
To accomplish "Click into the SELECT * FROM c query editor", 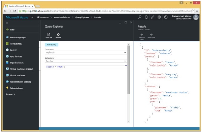I will 86,67.
